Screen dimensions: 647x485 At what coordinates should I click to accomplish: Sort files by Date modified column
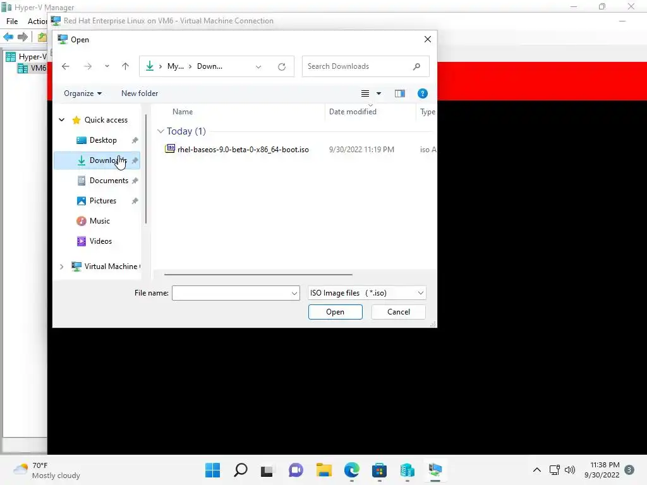[x=353, y=112]
